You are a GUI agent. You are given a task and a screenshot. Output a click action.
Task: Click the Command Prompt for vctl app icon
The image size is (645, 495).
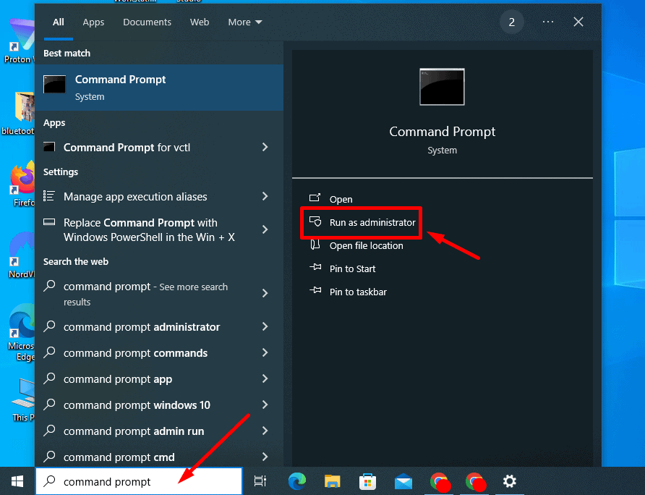(49, 147)
